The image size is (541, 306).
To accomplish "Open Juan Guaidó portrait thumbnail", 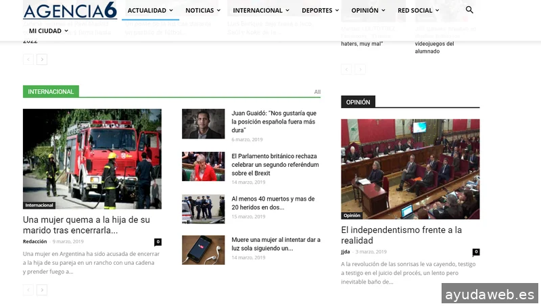I will tap(204, 124).
